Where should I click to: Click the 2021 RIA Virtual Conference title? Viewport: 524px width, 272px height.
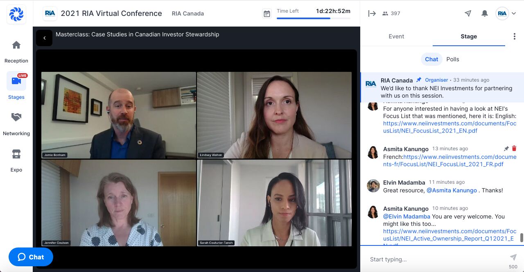point(111,13)
